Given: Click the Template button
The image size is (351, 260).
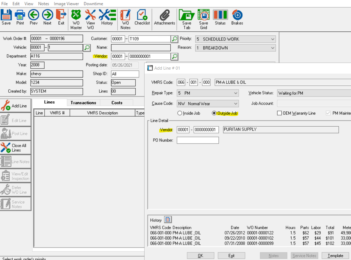Looking at the screenshot, I should point(335,256).
